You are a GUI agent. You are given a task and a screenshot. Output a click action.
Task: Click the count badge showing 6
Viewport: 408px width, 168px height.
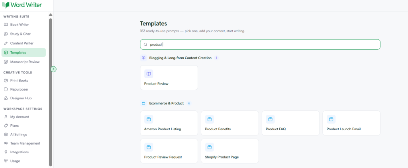189,103
